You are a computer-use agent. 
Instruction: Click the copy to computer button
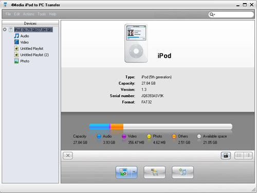123,172
